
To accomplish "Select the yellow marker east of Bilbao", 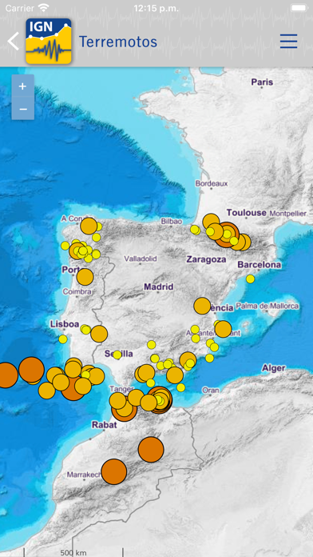I will (195, 230).
